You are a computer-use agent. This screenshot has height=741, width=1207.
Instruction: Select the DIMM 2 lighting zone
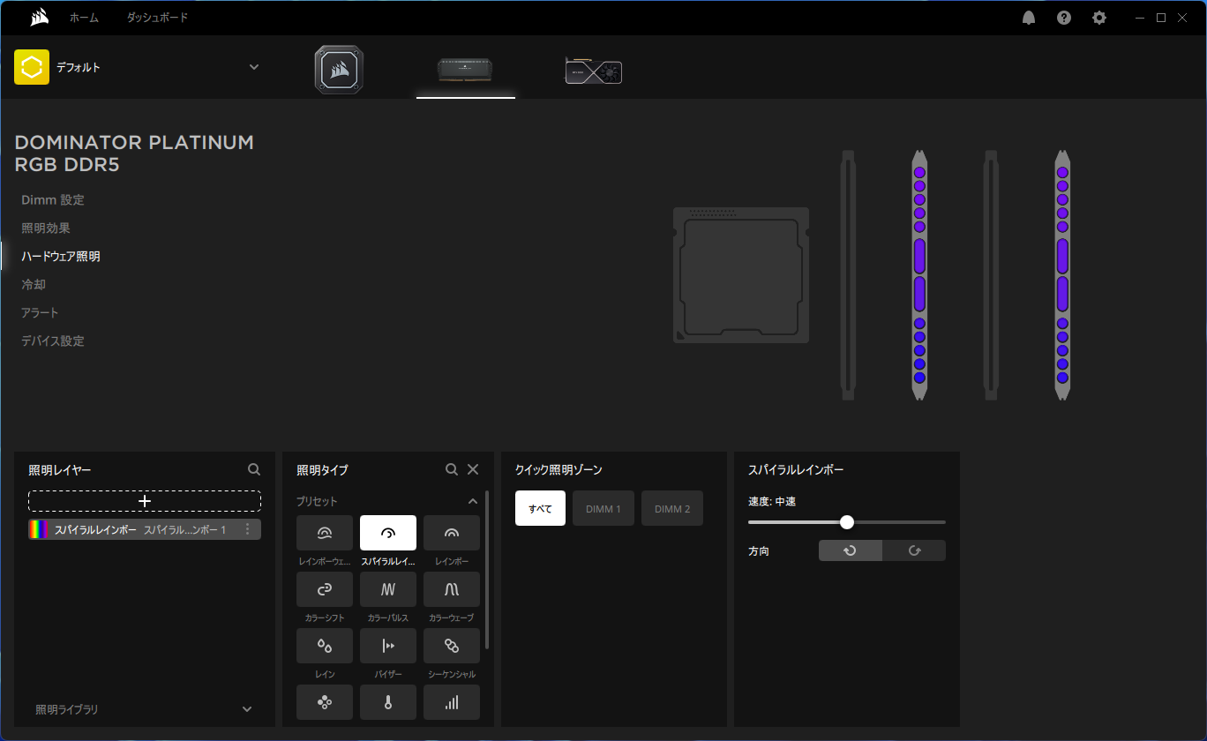672,508
